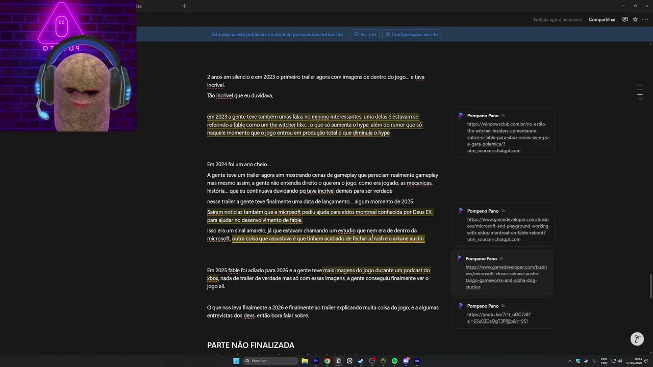653x367 pixels.
Task: Open Configurações do site
Action: [411, 34]
